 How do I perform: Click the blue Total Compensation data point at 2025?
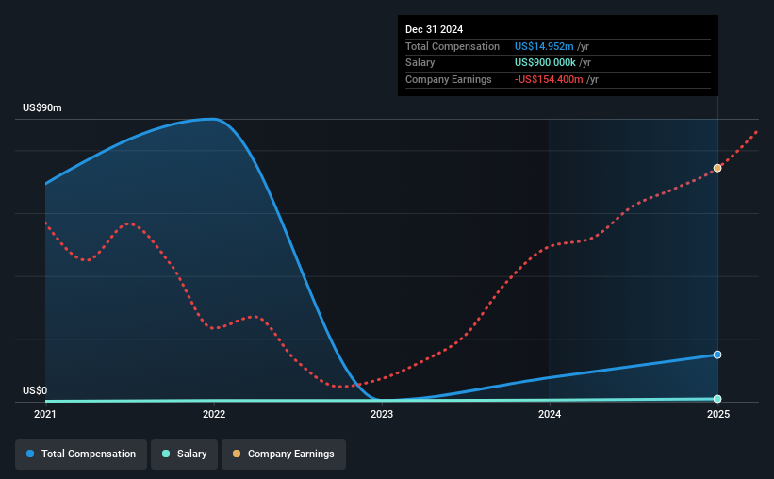tap(717, 355)
